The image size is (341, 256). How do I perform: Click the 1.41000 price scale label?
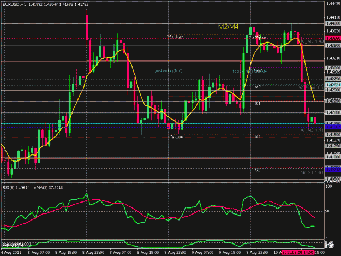333,157
